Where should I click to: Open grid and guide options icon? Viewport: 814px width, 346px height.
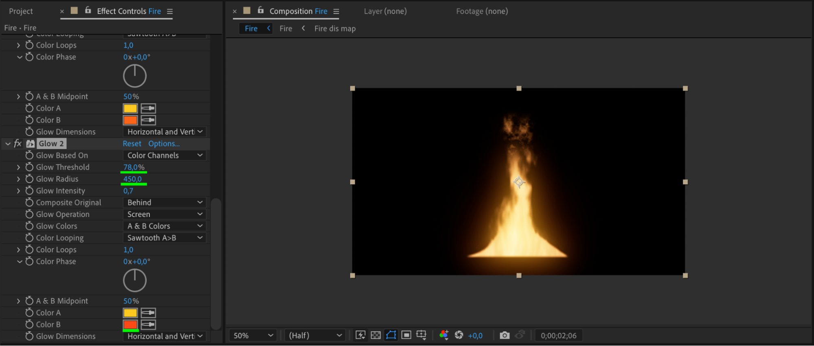click(x=421, y=335)
